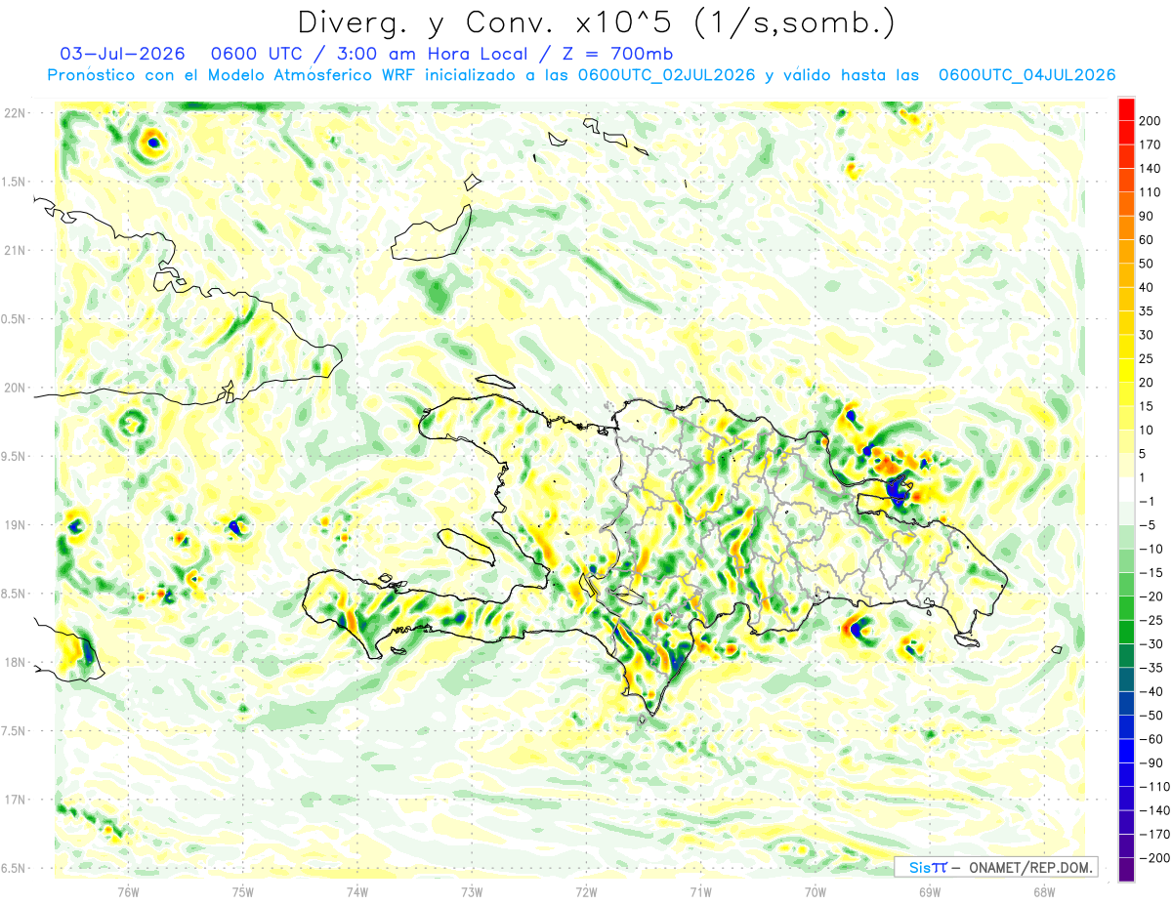
Task: Click the latitude label "17N"
Action: (15, 801)
